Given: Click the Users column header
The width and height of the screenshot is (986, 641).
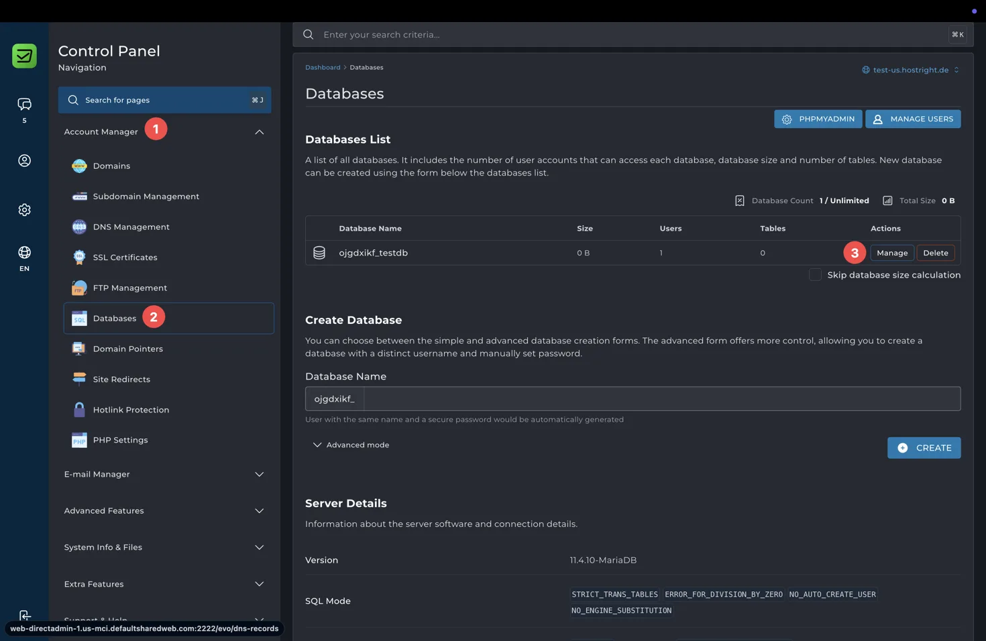Looking at the screenshot, I should click(x=670, y=229).
